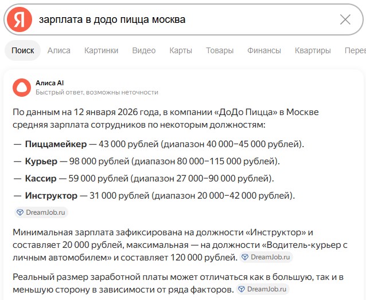Open DreamJob.ru source after '120 000 рублей'

coord(266,257)
